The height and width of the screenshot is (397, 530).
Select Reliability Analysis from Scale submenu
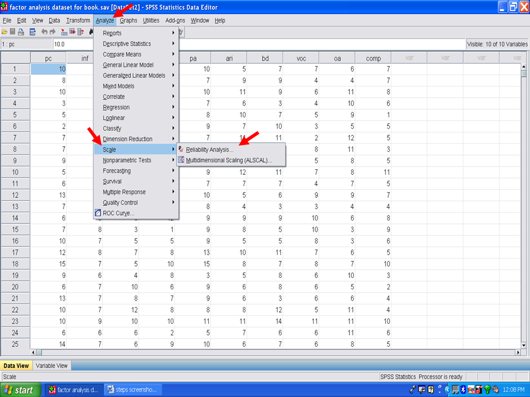tap(209, 149)
